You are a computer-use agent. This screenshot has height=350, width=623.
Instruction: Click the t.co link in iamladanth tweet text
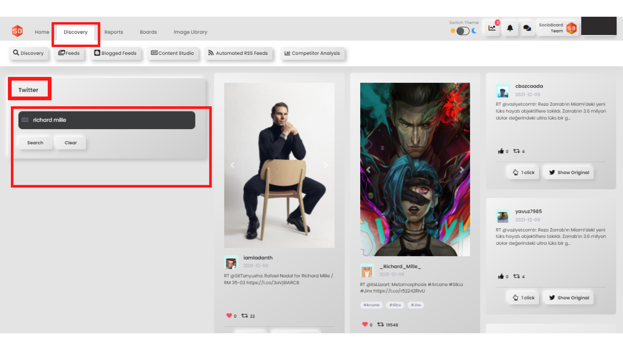coord(273,283)
